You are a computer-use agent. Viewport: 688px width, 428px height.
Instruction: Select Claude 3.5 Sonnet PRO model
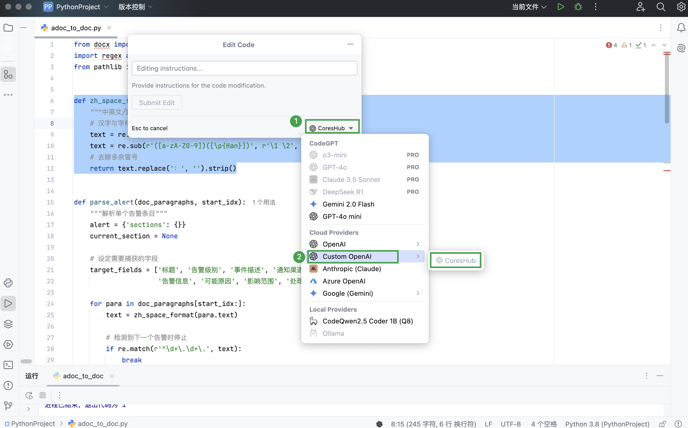coord(365,179)
